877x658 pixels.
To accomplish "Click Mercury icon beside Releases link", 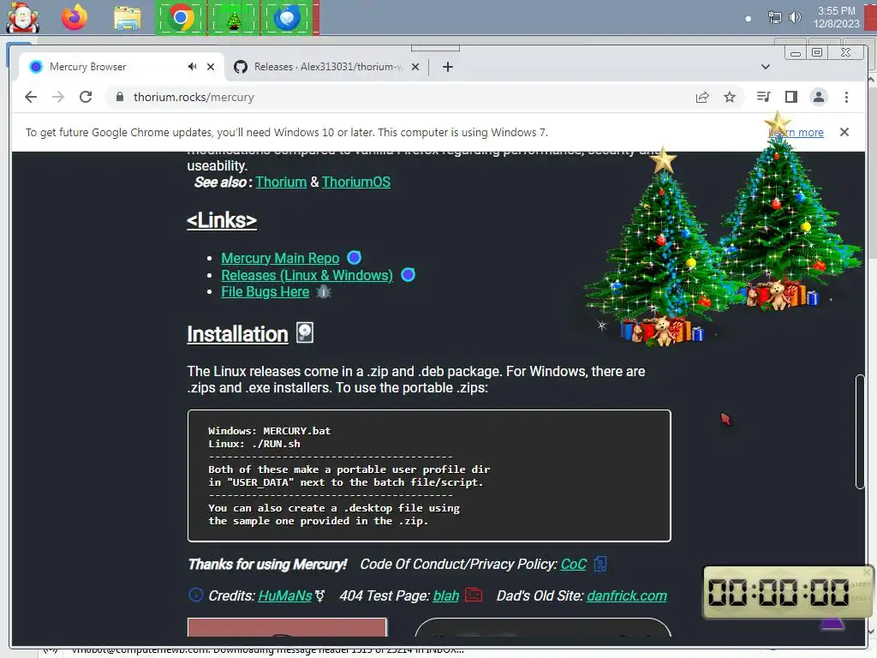I will click(409, 275).
